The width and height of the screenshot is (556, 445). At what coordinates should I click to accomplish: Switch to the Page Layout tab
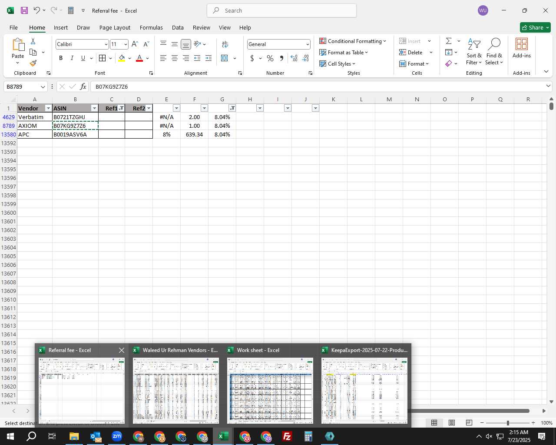click(115, 27)
